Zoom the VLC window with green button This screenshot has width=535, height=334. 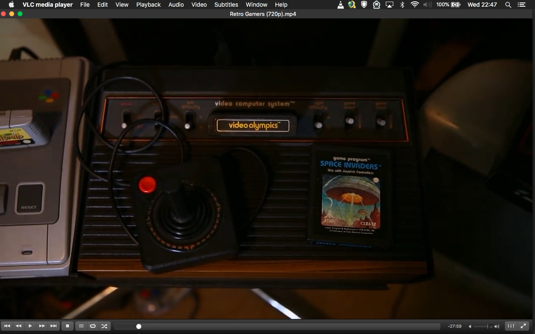coord(20,14)
